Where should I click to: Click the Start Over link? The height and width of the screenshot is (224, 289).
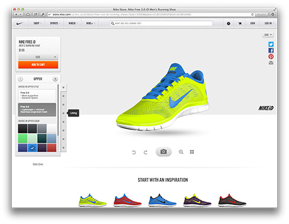click(38, 164)
